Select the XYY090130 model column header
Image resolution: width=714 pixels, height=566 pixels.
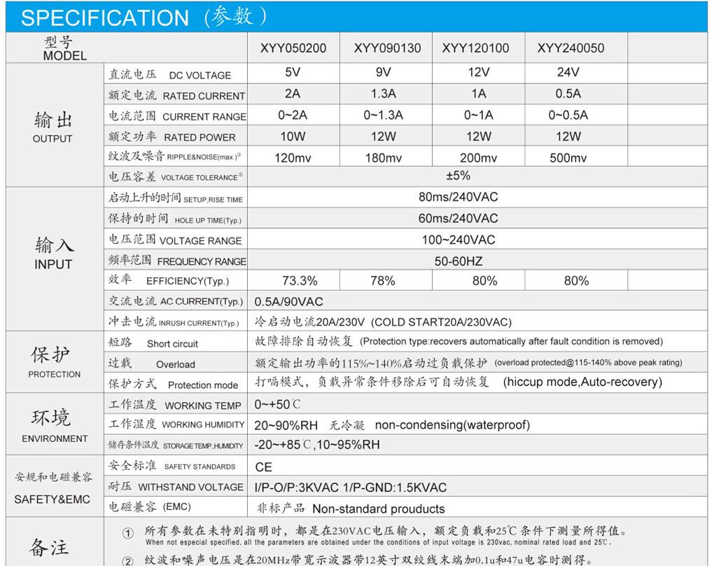click(x=388, y=48)
